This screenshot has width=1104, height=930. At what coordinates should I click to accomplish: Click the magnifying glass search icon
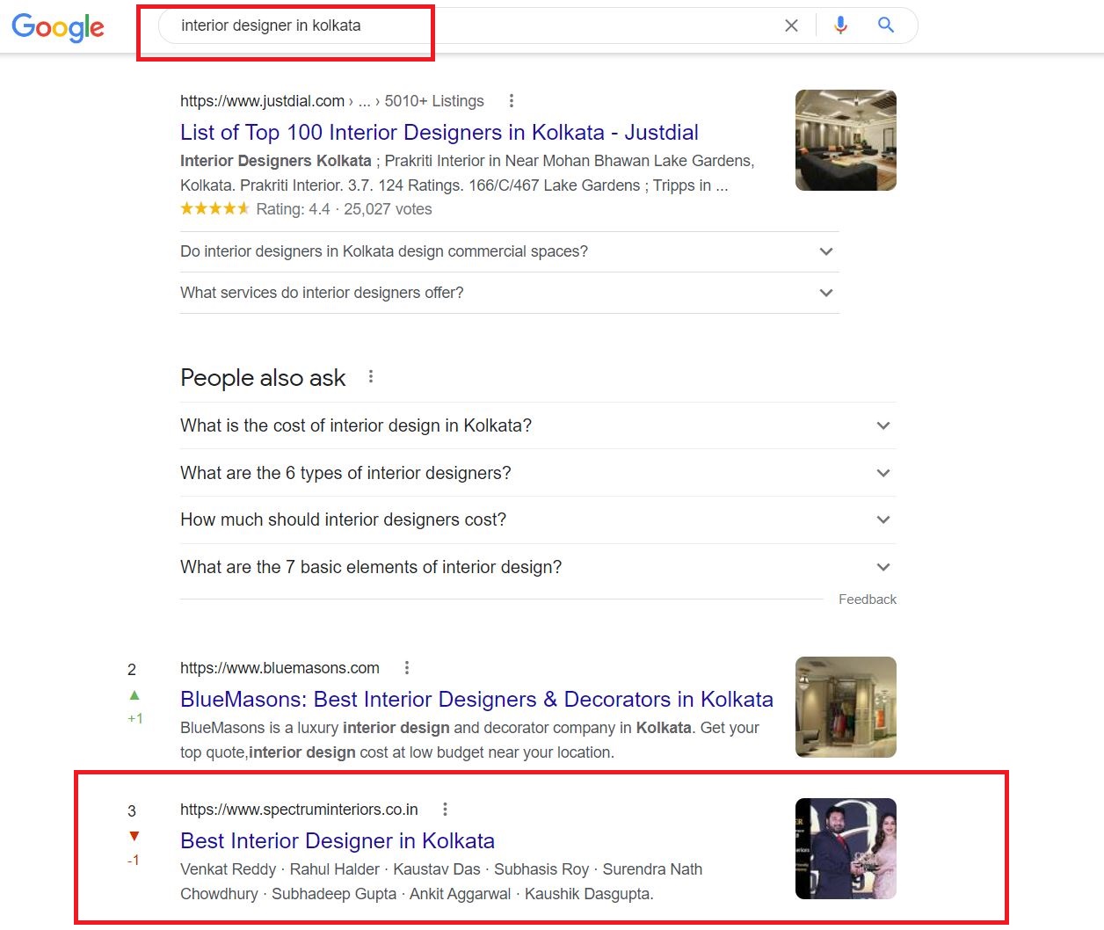point(886,25)
